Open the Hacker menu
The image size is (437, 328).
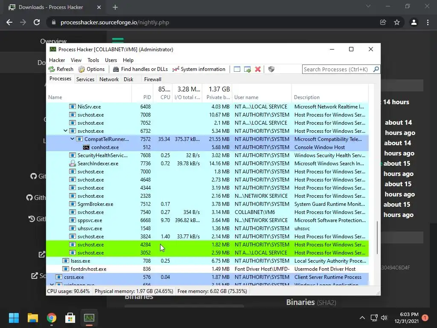point(57,60)
